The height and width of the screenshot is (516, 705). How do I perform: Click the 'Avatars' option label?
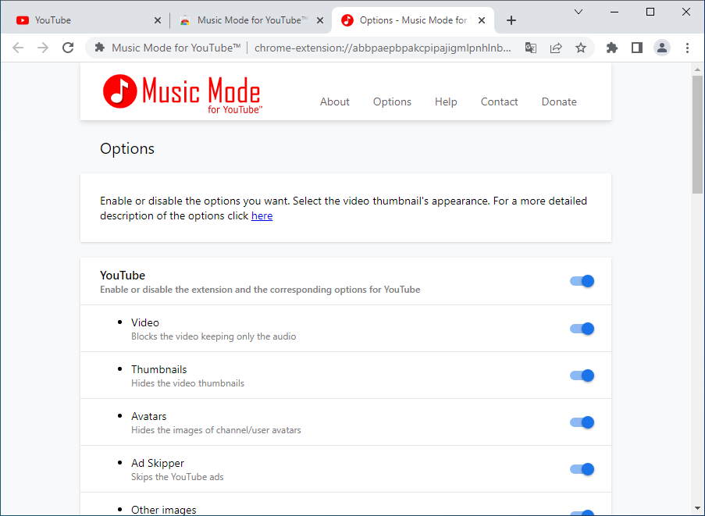click(x=148, y=416)
